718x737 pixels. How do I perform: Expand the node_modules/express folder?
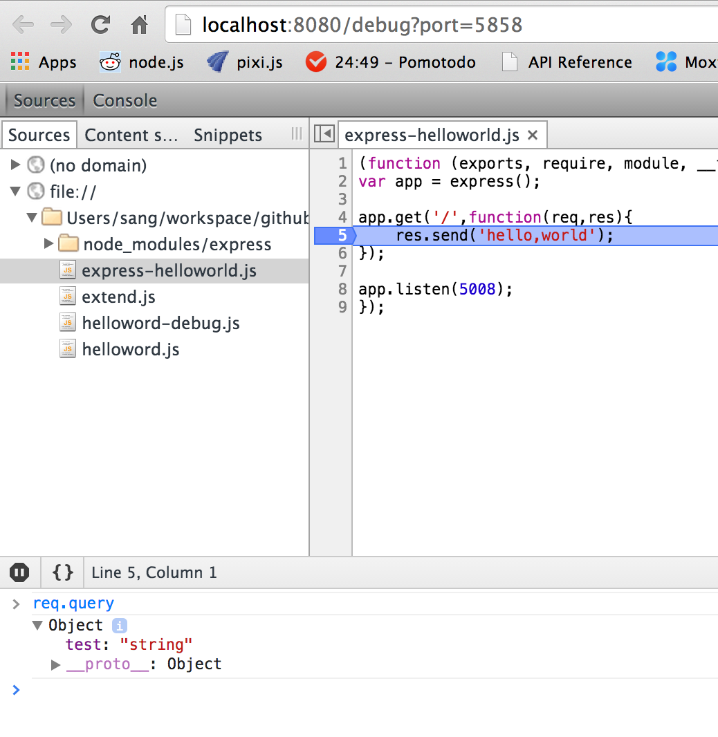tap(48, 243)
